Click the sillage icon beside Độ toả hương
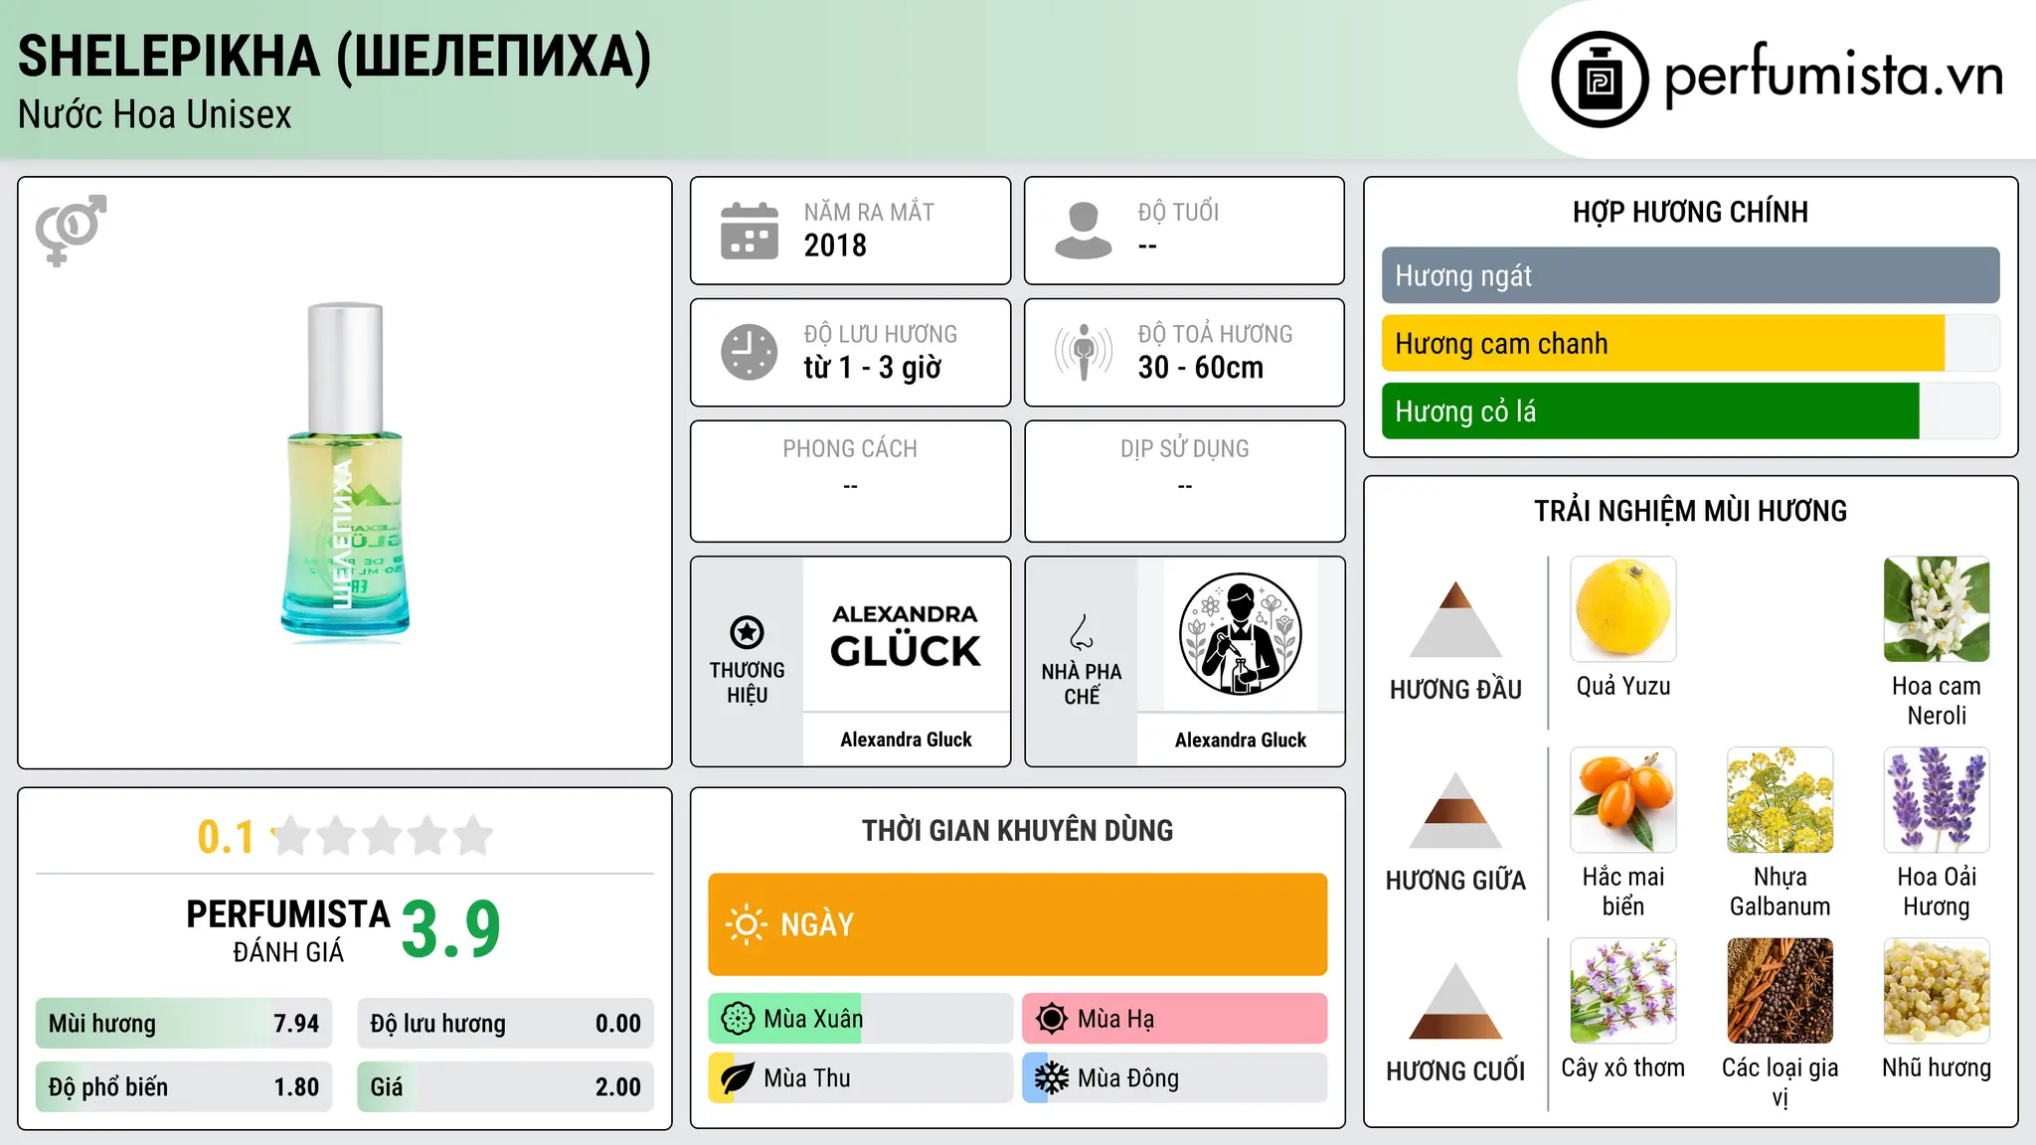2036x1145 pixels. [x=1083, y=352]
